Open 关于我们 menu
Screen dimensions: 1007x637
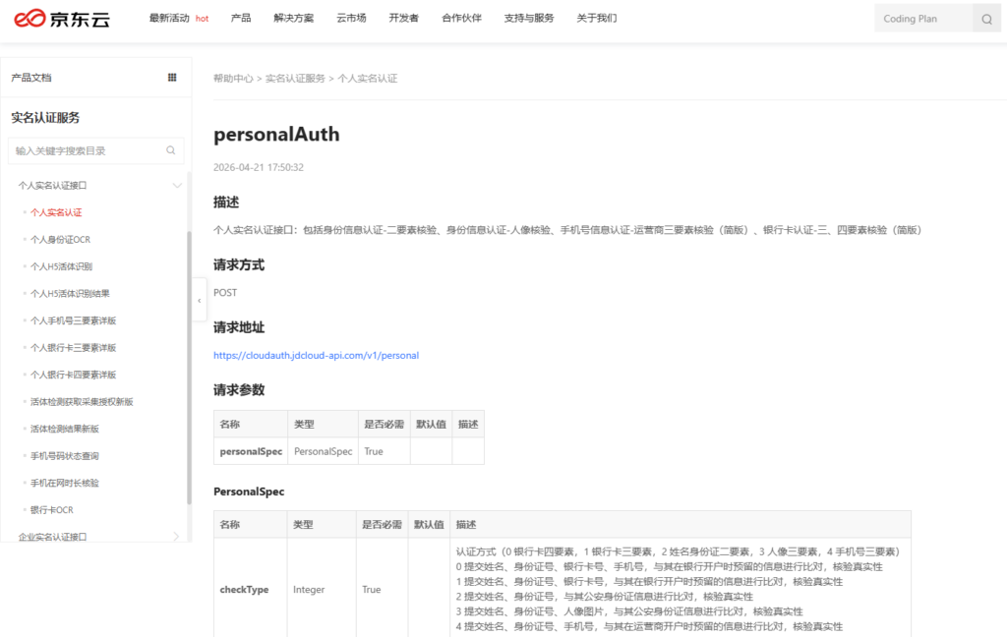click(x=597, y=18)
